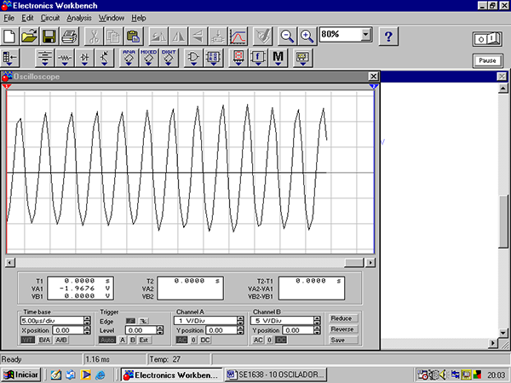Print using the printer icon

click(x=69, y=36)
